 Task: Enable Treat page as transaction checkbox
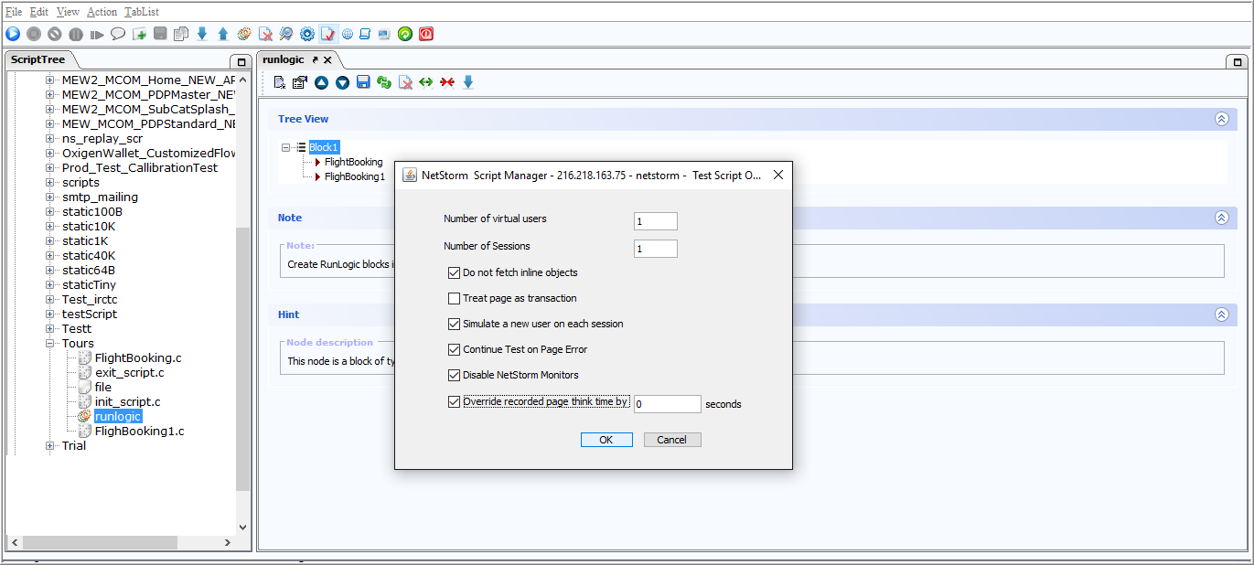(x=454, y=298)
